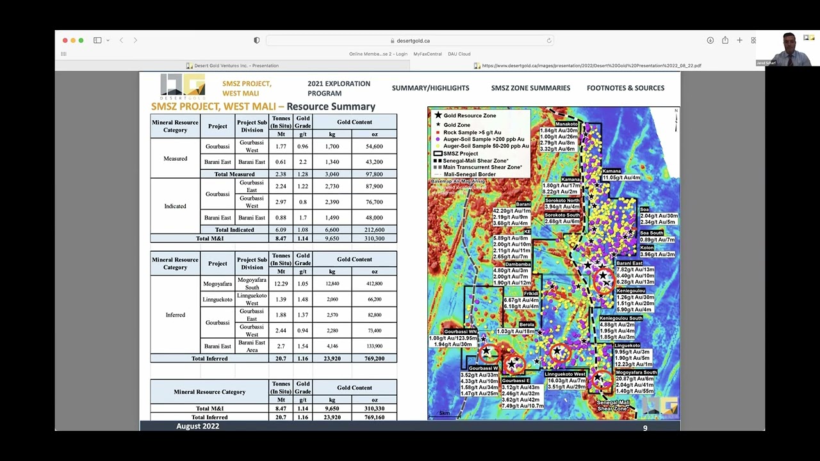
Task: Click the Mineral Resource Category header in bottom table
Action: click(209, 392)
